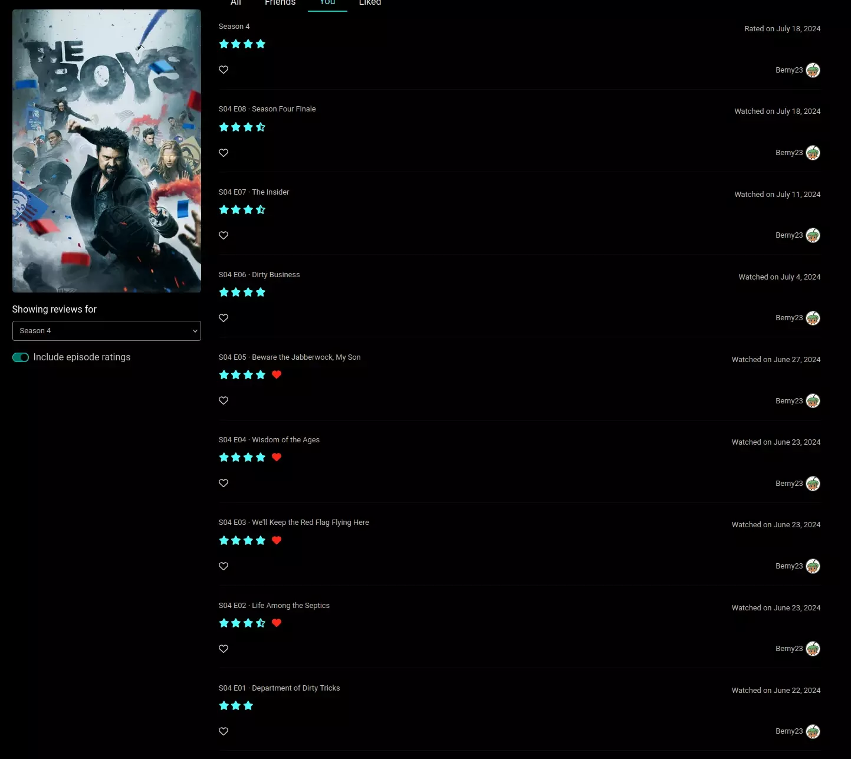This screenshot has height=759, width=851.
Task: Click Berny23 avatar in the S04 E05 row
Action: 813,401
